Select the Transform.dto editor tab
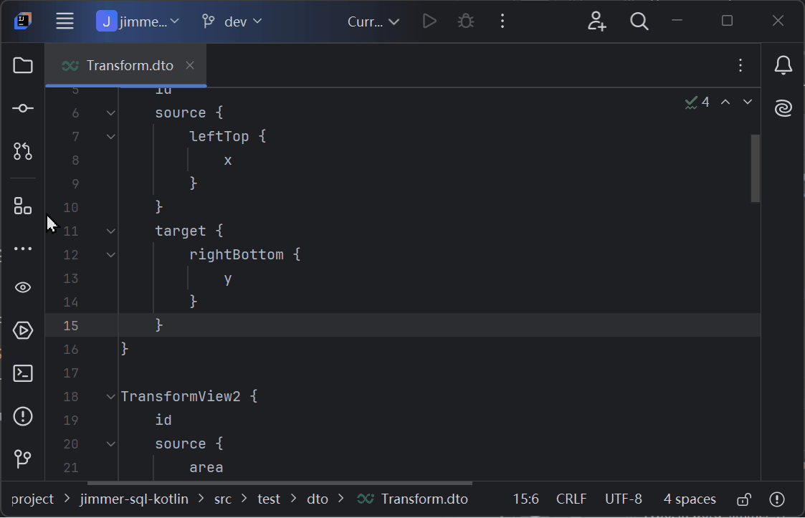The height and width of the screenshot is (518, 805). coord(125,66)
